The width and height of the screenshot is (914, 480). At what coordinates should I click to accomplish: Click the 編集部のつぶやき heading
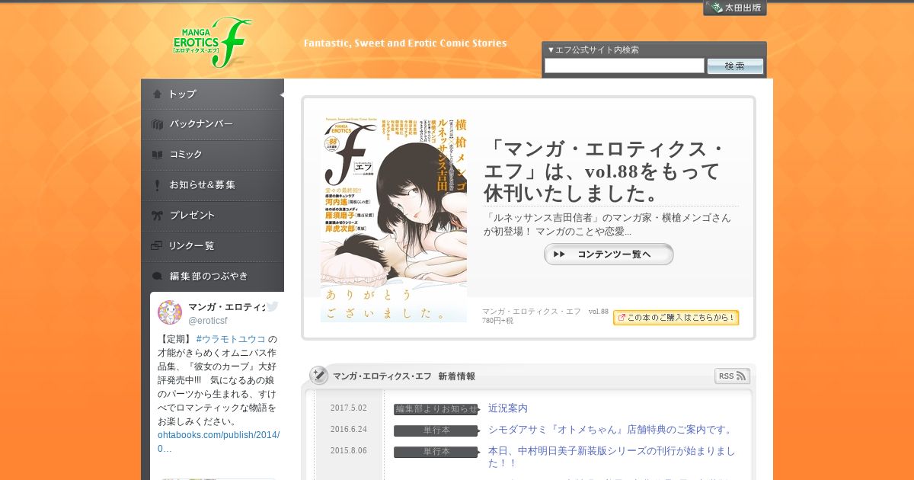click(209, 276)
